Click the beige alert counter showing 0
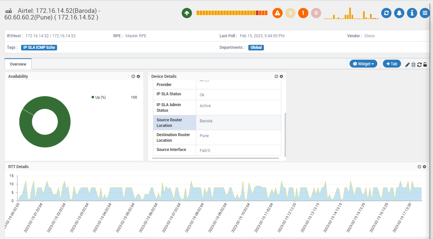Viewport: 433px width, 239px height. coord(290,13)
